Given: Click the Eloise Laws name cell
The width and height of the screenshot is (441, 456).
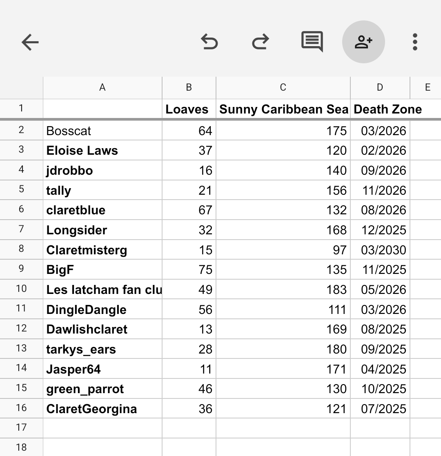Looking at the screenshot, I should click(102, 151).
